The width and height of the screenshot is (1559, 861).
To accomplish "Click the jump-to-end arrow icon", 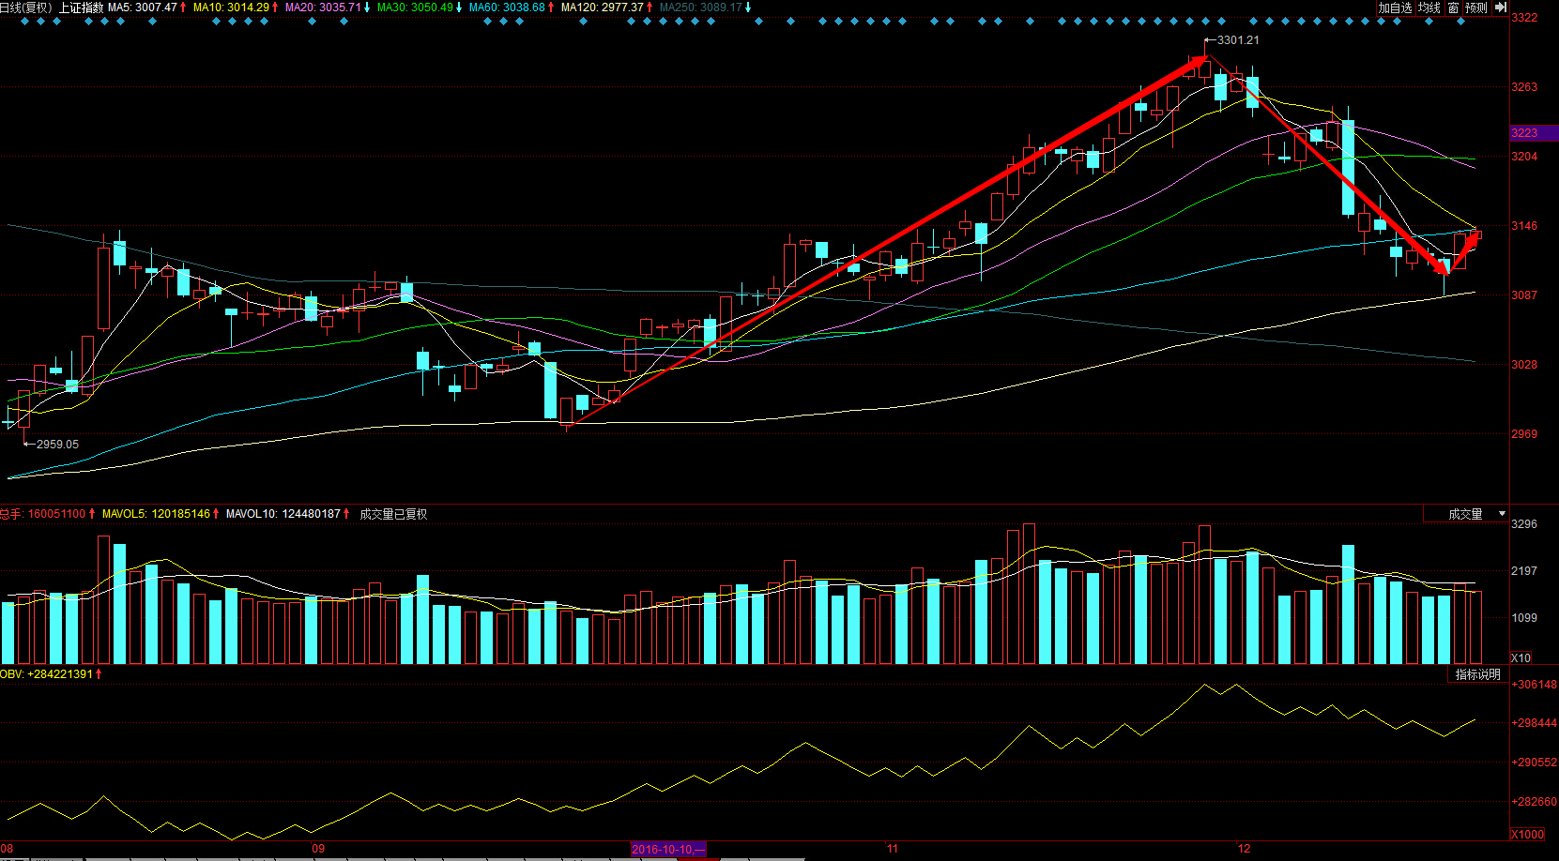I will point(1500,8).
